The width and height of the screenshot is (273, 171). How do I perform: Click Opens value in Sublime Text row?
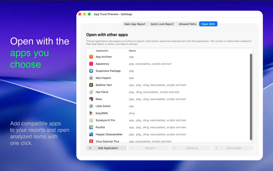coord(157,85)
